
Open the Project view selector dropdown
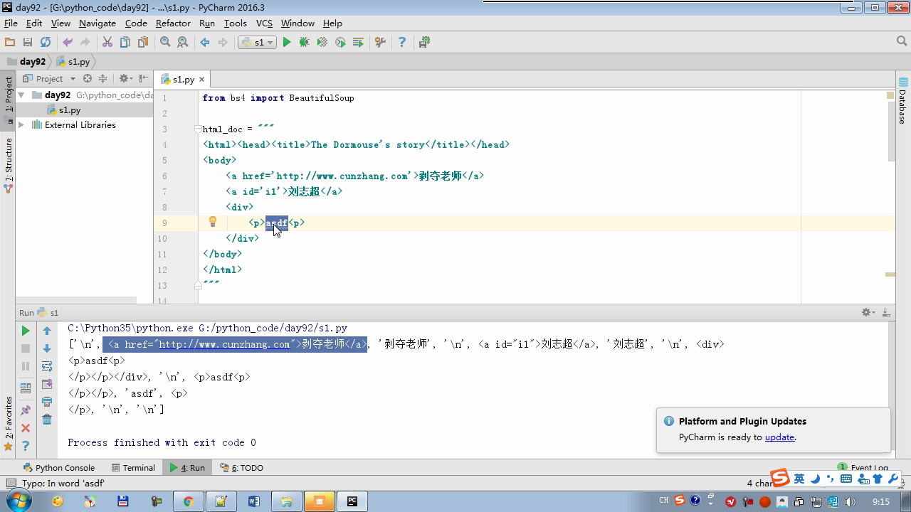(73, 79)
